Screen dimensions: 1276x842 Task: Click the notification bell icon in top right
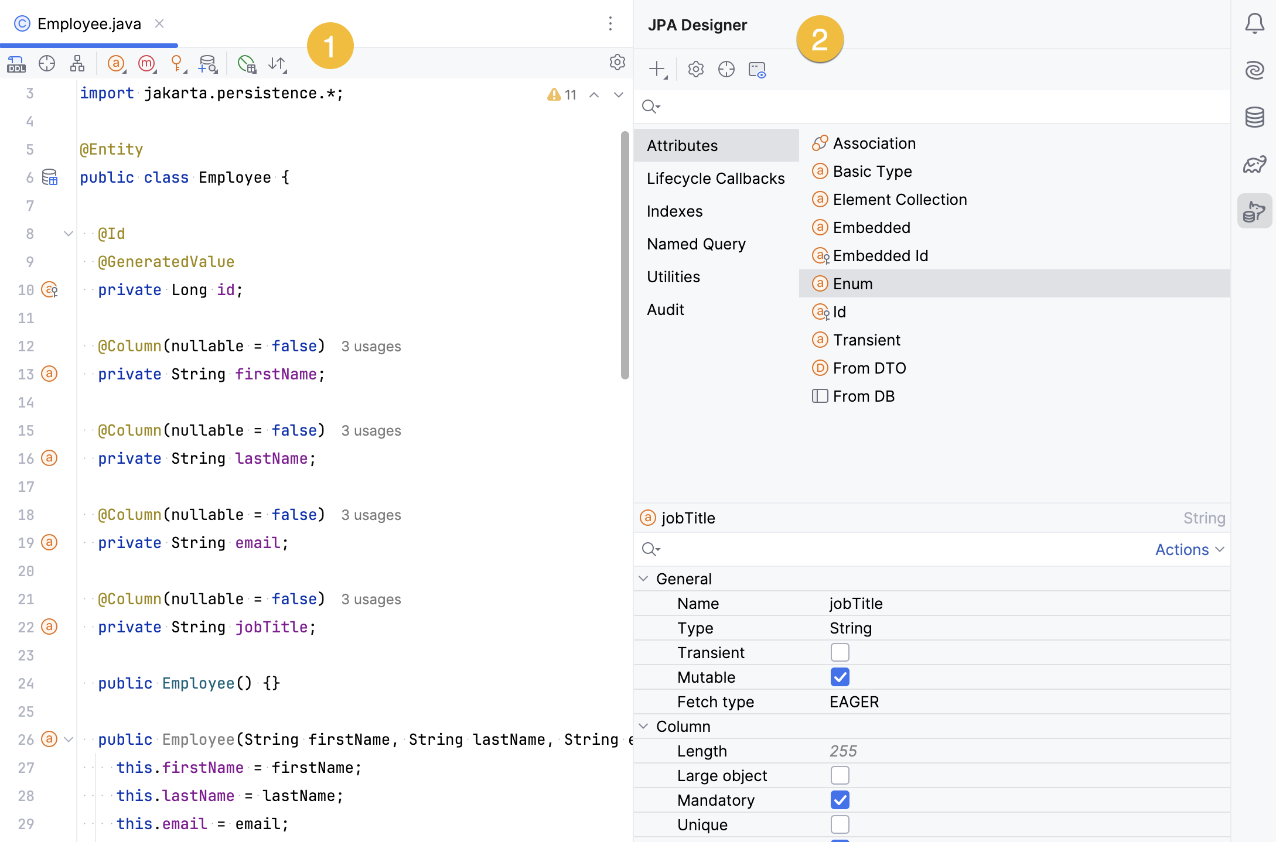1254,23
